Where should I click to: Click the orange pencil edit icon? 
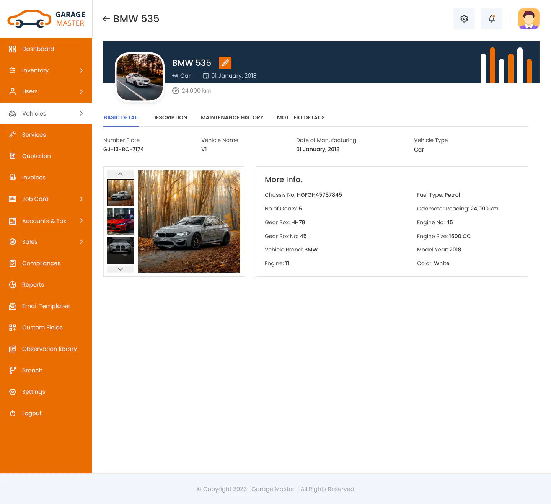pyautogui.click(x=225, y=63)
